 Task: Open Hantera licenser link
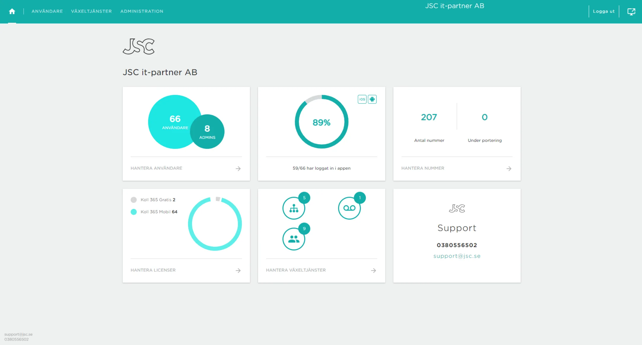[x=153, y=270]
